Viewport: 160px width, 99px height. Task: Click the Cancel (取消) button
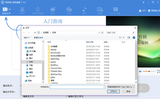point(128,92)
